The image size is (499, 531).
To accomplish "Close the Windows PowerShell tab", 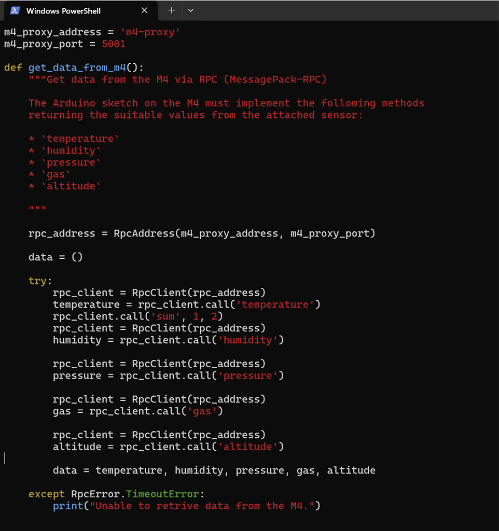I will (x=144, y=10).
